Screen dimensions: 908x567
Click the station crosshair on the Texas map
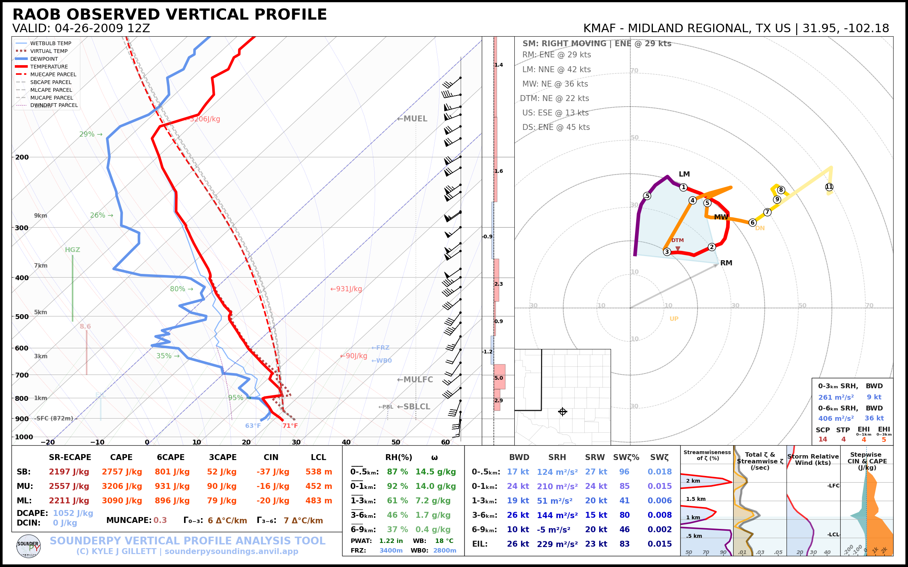563,412
